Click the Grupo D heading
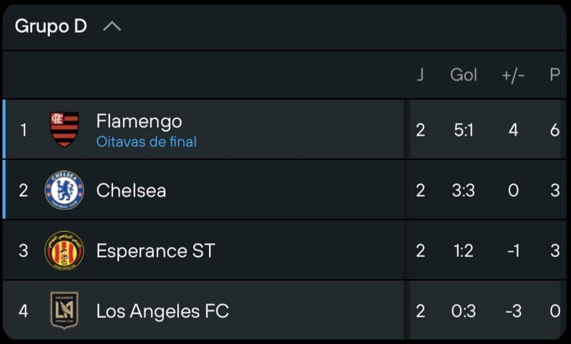 click(51, 26)
